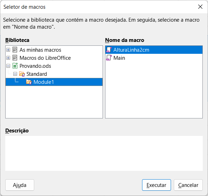
Task: Select 'Macros do LibreOffice' text in tree
Action: point(45,58)
